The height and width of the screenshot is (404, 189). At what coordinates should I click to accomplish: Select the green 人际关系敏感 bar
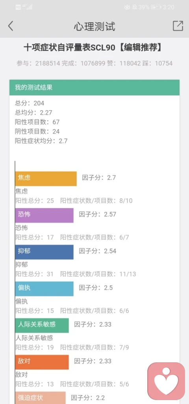[42, 325]
